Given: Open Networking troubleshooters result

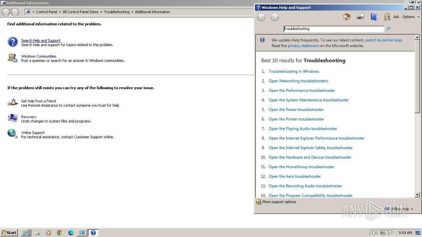Looking at the screenshot, I should [x=298, y=81].
